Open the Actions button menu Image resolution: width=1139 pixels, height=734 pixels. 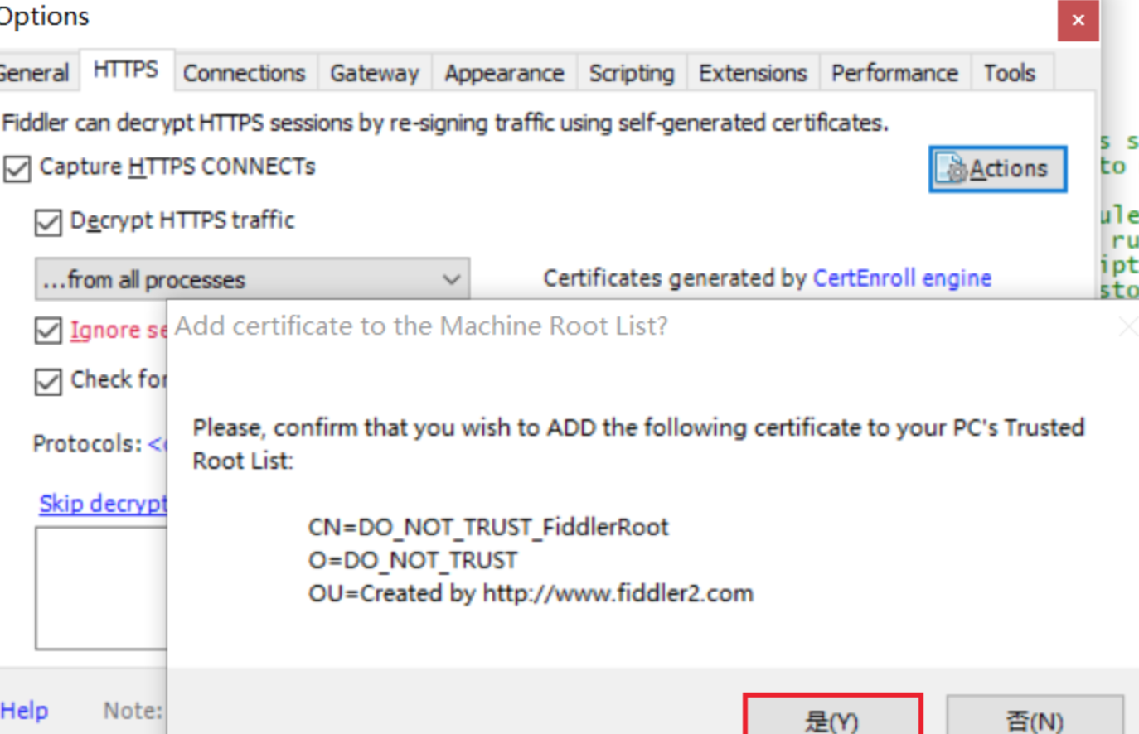[x=997, y=169]
